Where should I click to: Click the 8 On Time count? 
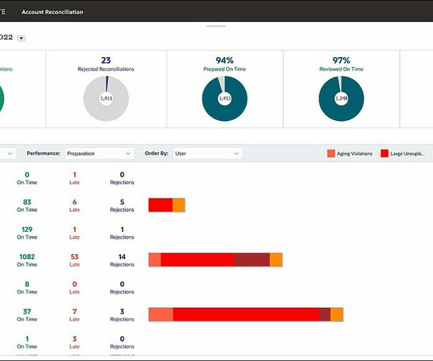click(x=27, y=284)
